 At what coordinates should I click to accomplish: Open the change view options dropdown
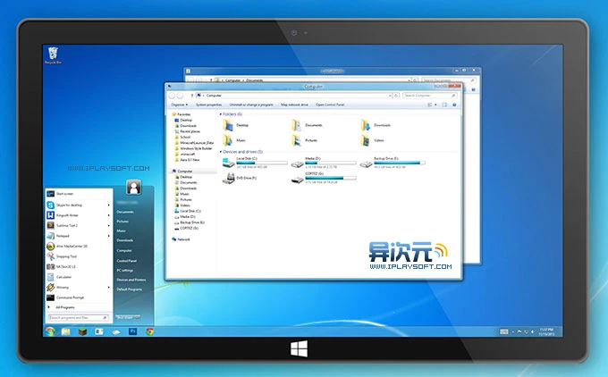[435, 105]
